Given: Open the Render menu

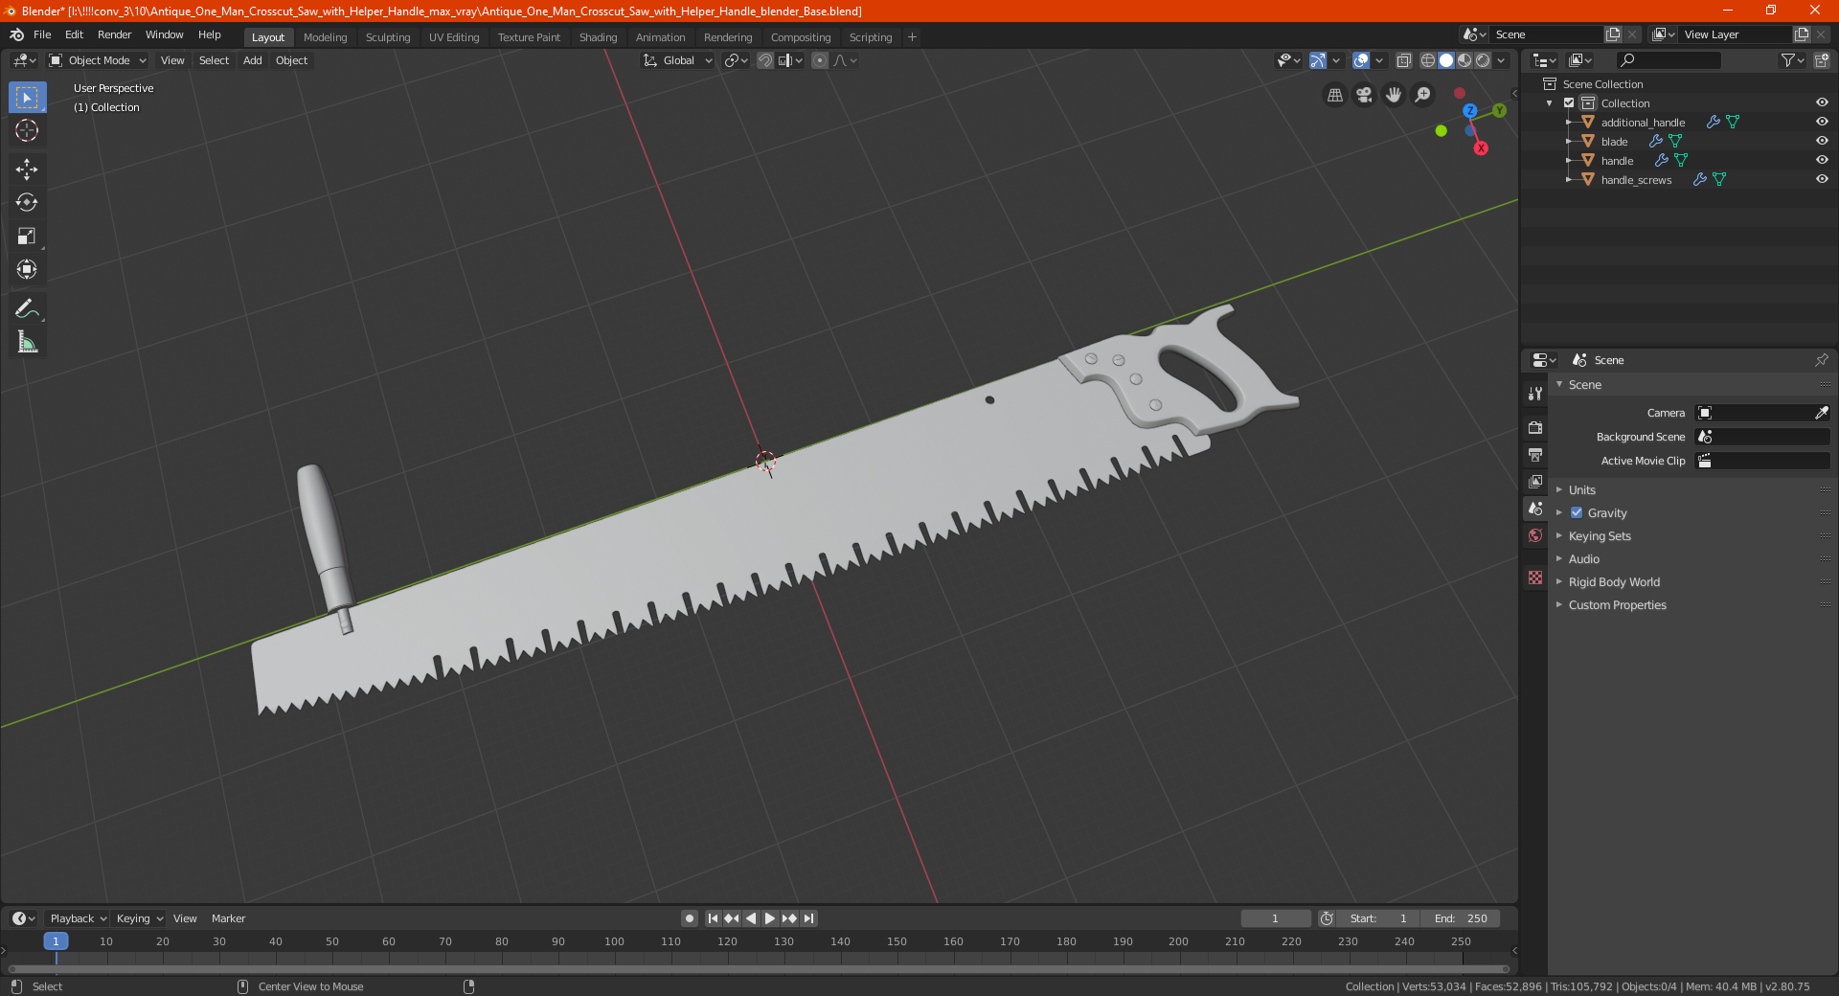Looking at the screenshot, I should [114, 34].
